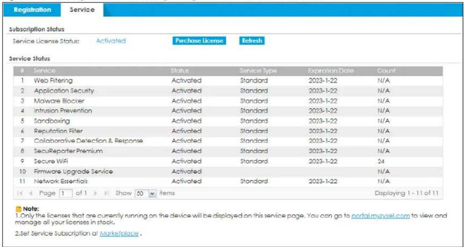Viewport: 464px width, 247px height.
Task: Click Activated Service License Status text
Action: coord(111,41)
